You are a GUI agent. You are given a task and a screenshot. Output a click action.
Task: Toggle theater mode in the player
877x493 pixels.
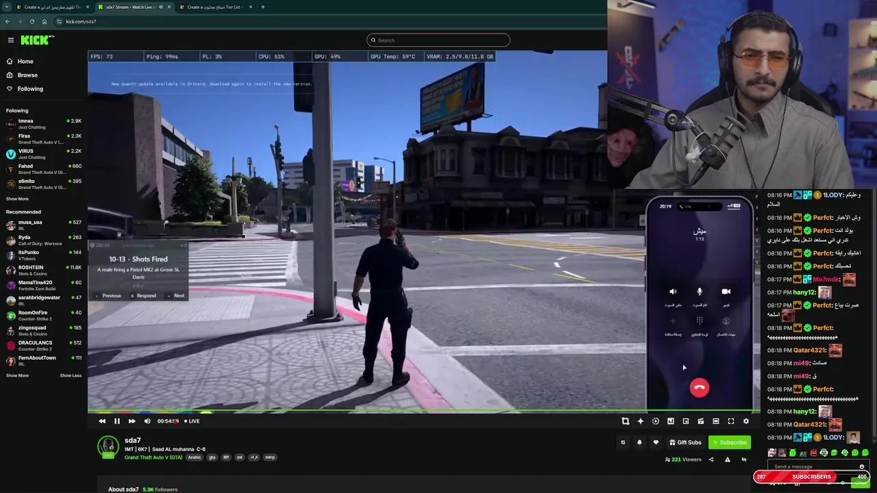click(x=716, y=421)
